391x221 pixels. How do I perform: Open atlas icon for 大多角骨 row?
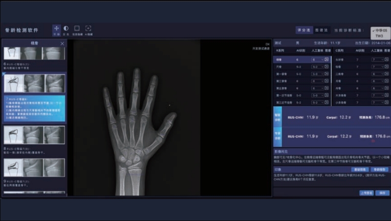[387, 95]
